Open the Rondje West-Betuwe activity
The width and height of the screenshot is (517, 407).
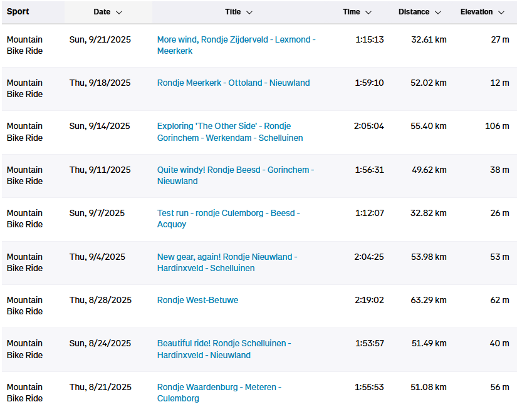tap(197, 300)
